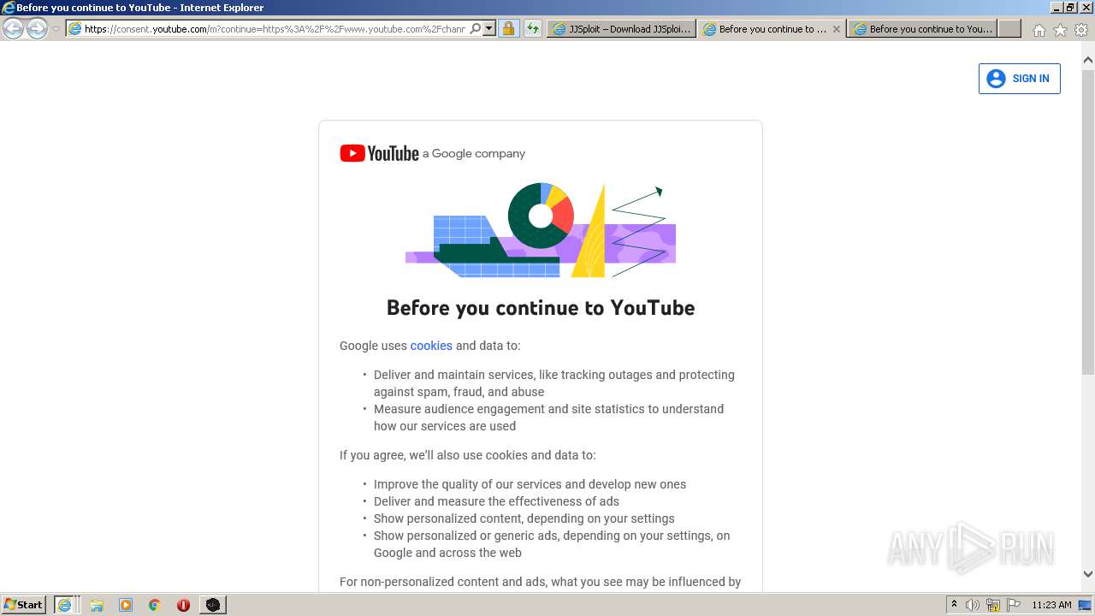The width and height of the screenshot is (1095, 616).
Task: Open the 'cookies' hyperlink
Action: (431, 346)
